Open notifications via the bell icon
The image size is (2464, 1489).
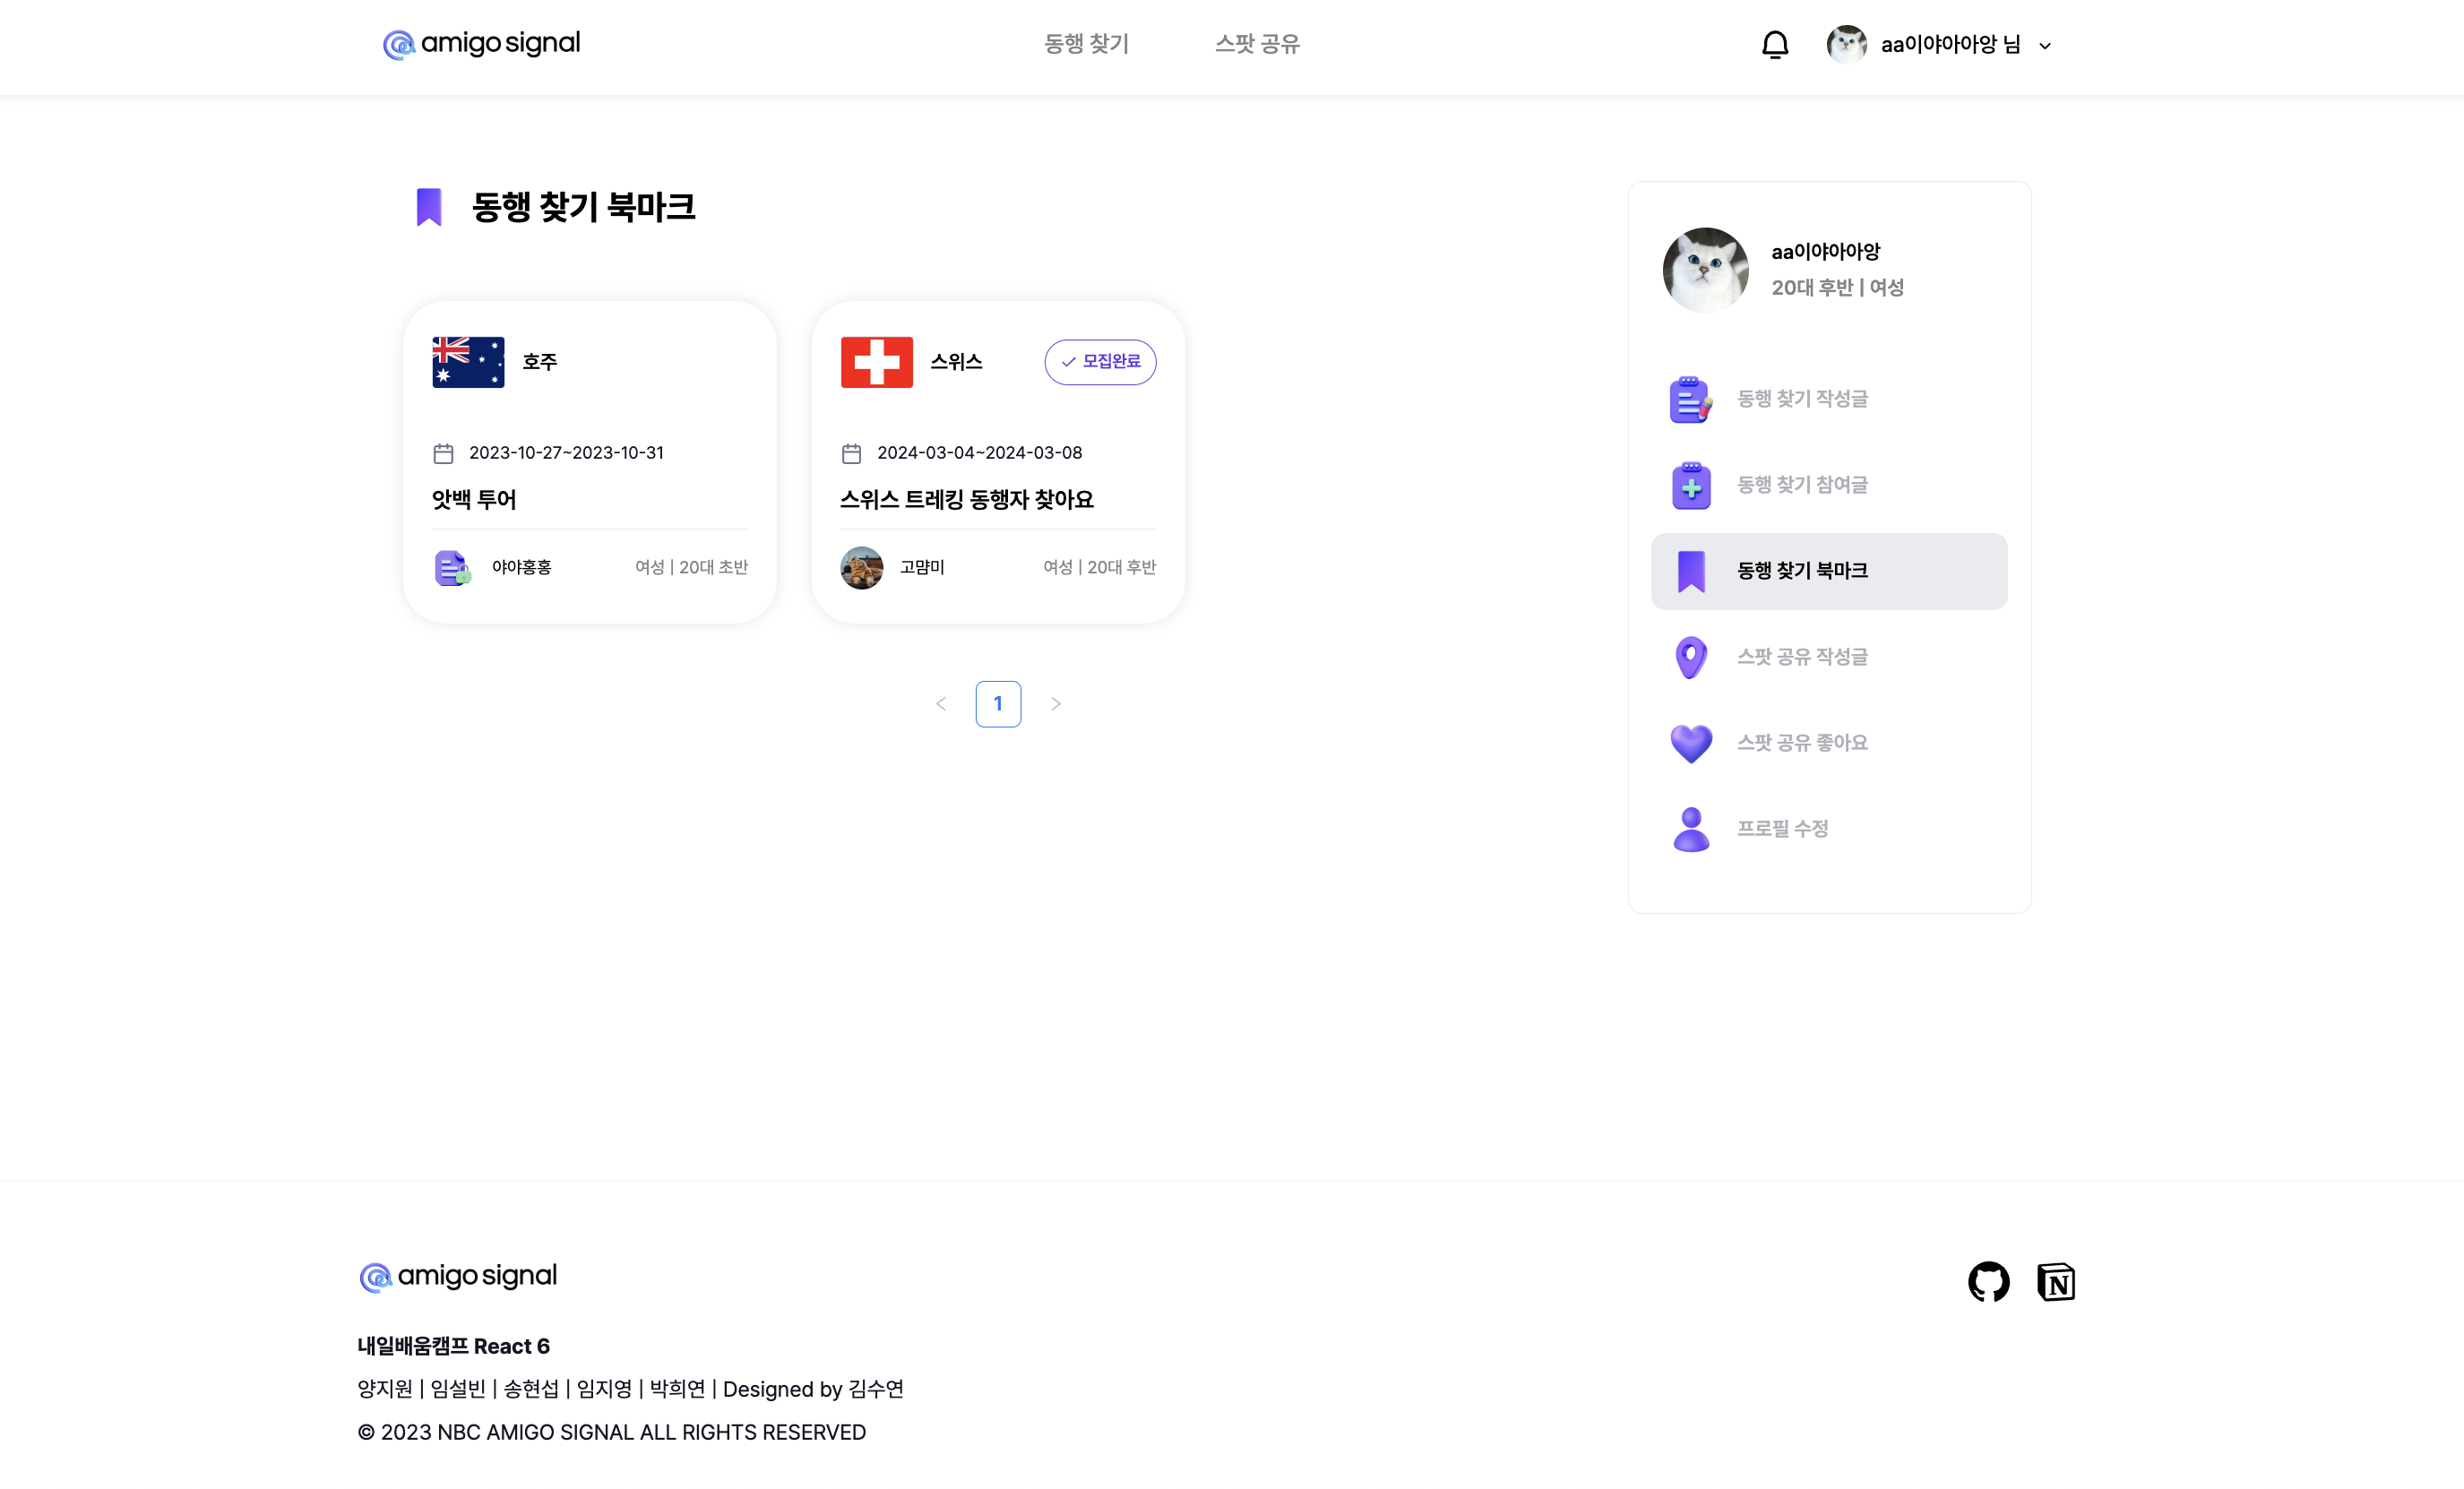pyautogui.click(x=1775, y=44)
